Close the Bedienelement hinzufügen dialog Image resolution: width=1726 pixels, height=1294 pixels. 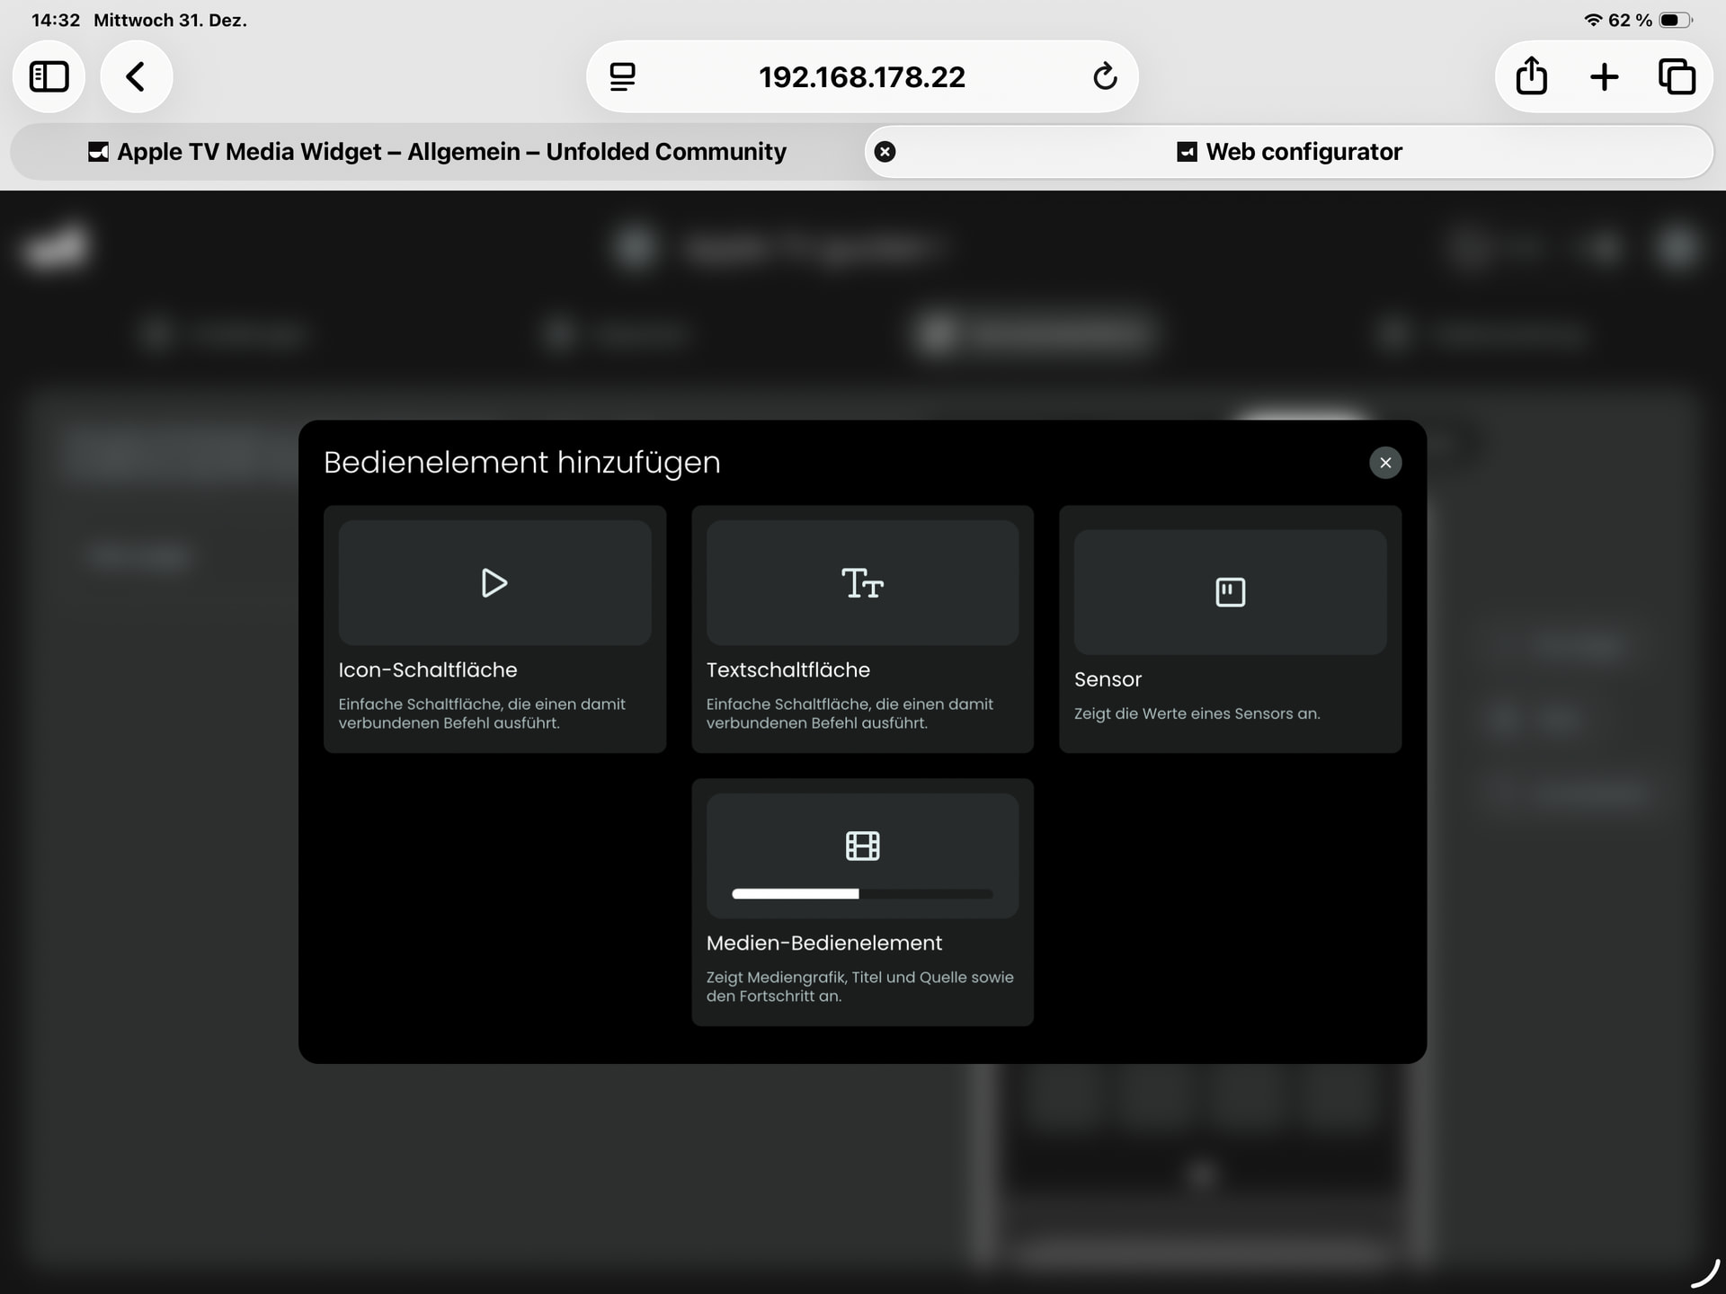pos(1384,463)
